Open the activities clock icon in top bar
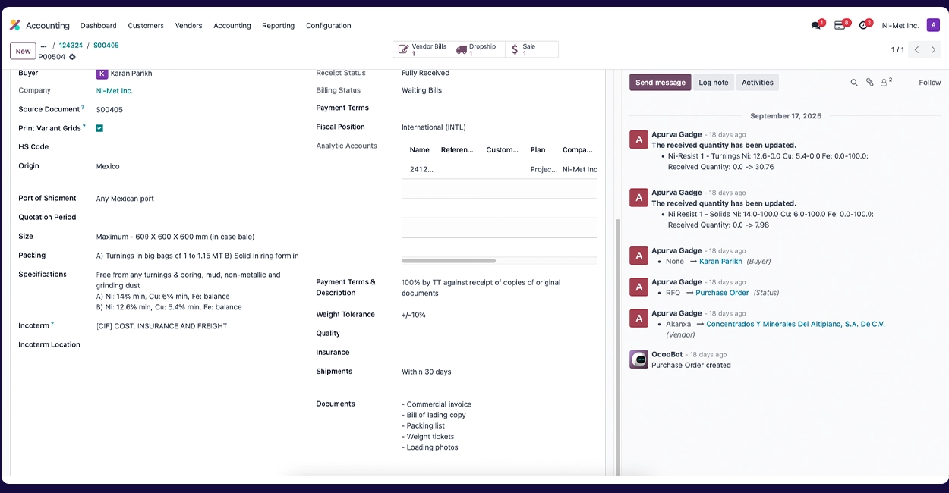Screen dimensions: 949x493 (863, 25)
